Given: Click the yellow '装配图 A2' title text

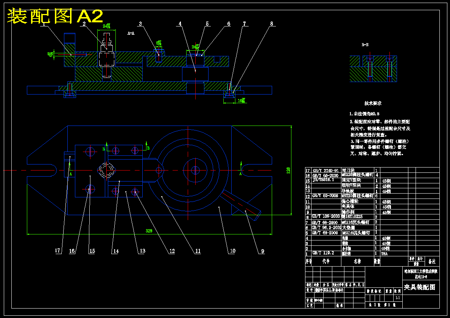Looking at the screenshot, I should (55, 16).
